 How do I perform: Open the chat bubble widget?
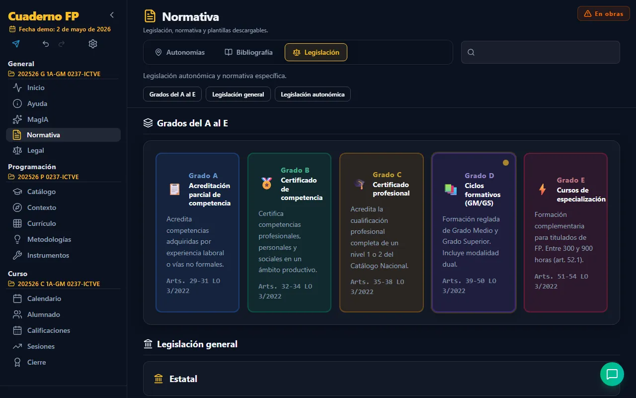point(612,374)
